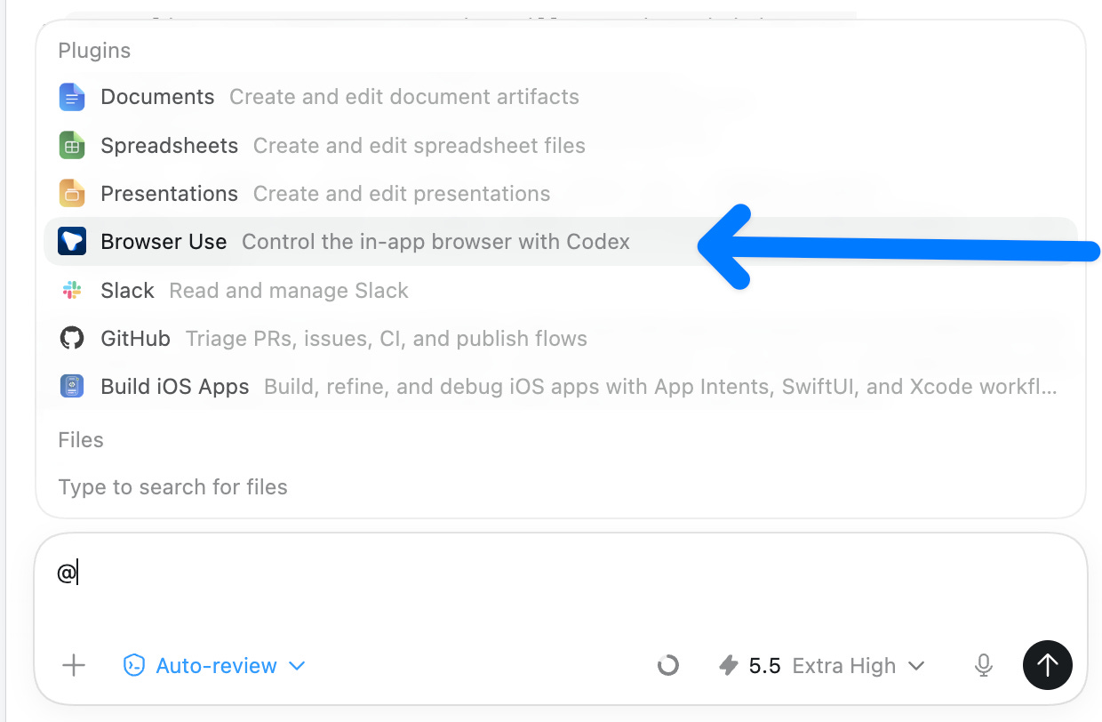Click 'Triage PRs, issues, CI' description
Image resolution: width=1102 pixels, height=722 pixels.
387,339
